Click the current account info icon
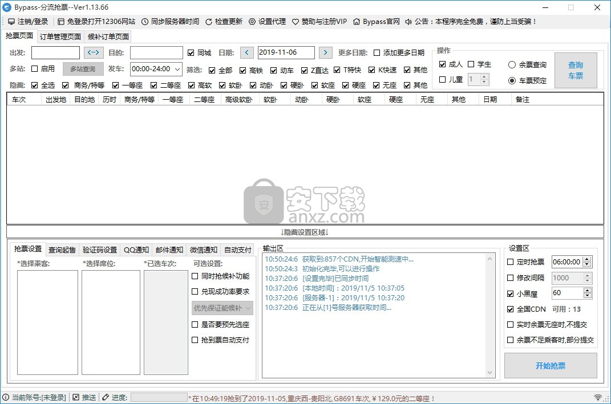 pyautogui.click(x=6, y=397)
